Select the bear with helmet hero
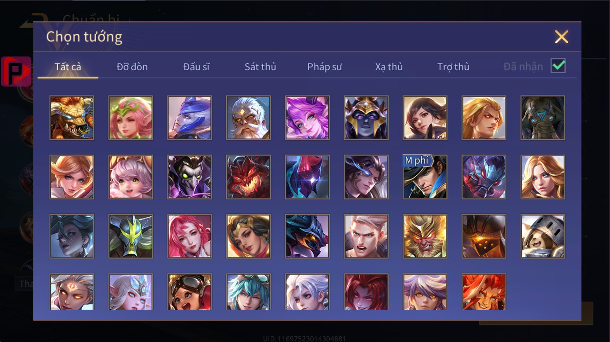Image resolution: width=610 pixels, height=342 pixels. point(543,237)
